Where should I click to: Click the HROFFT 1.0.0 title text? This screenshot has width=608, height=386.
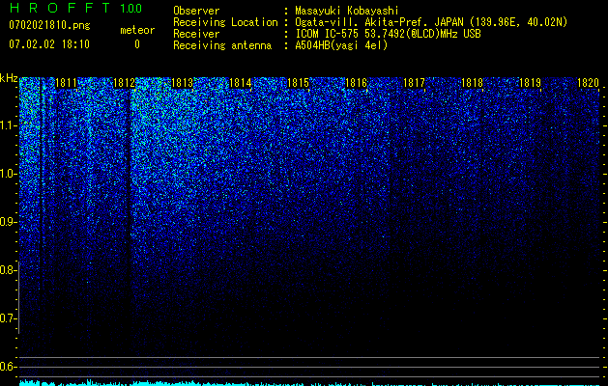coord(75,8)
